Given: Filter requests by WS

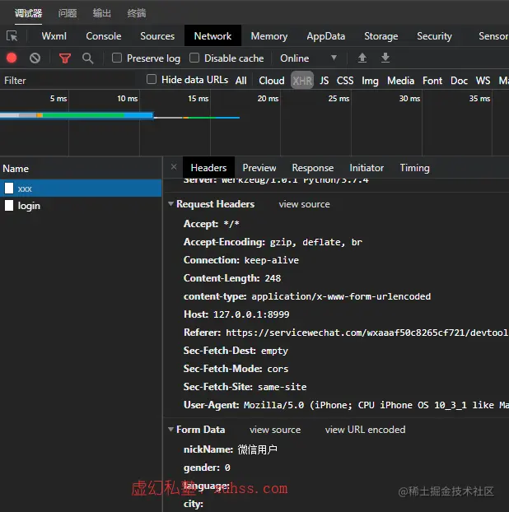Looking at the screenshot, I should [x=483, y=81].
